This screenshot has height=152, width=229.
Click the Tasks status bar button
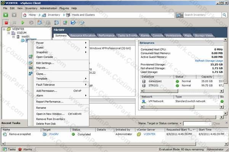click(x=10, y=149)
